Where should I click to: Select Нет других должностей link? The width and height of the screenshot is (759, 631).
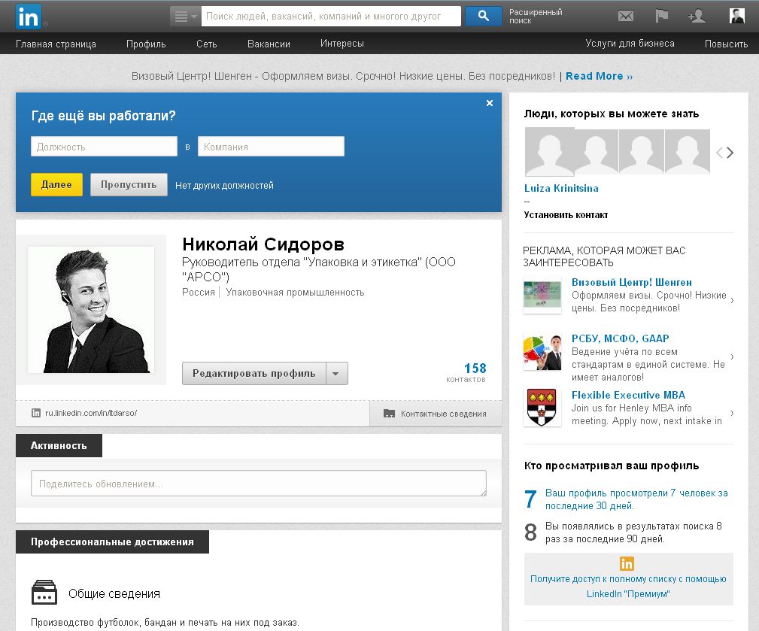224,185
